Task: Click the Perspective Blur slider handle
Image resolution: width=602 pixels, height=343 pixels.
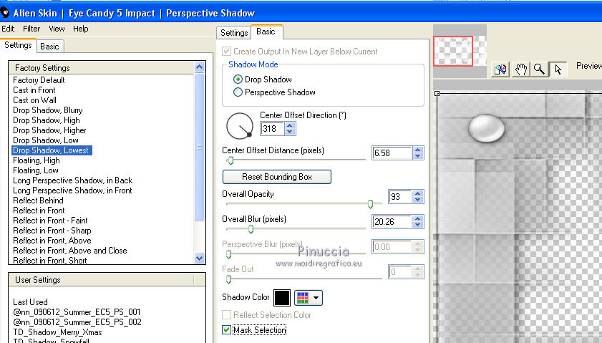Action: pyautogui.click(x=229, y=254)
